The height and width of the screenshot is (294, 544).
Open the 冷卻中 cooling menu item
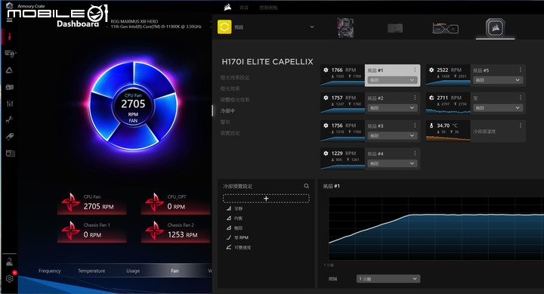pos(227,111)
